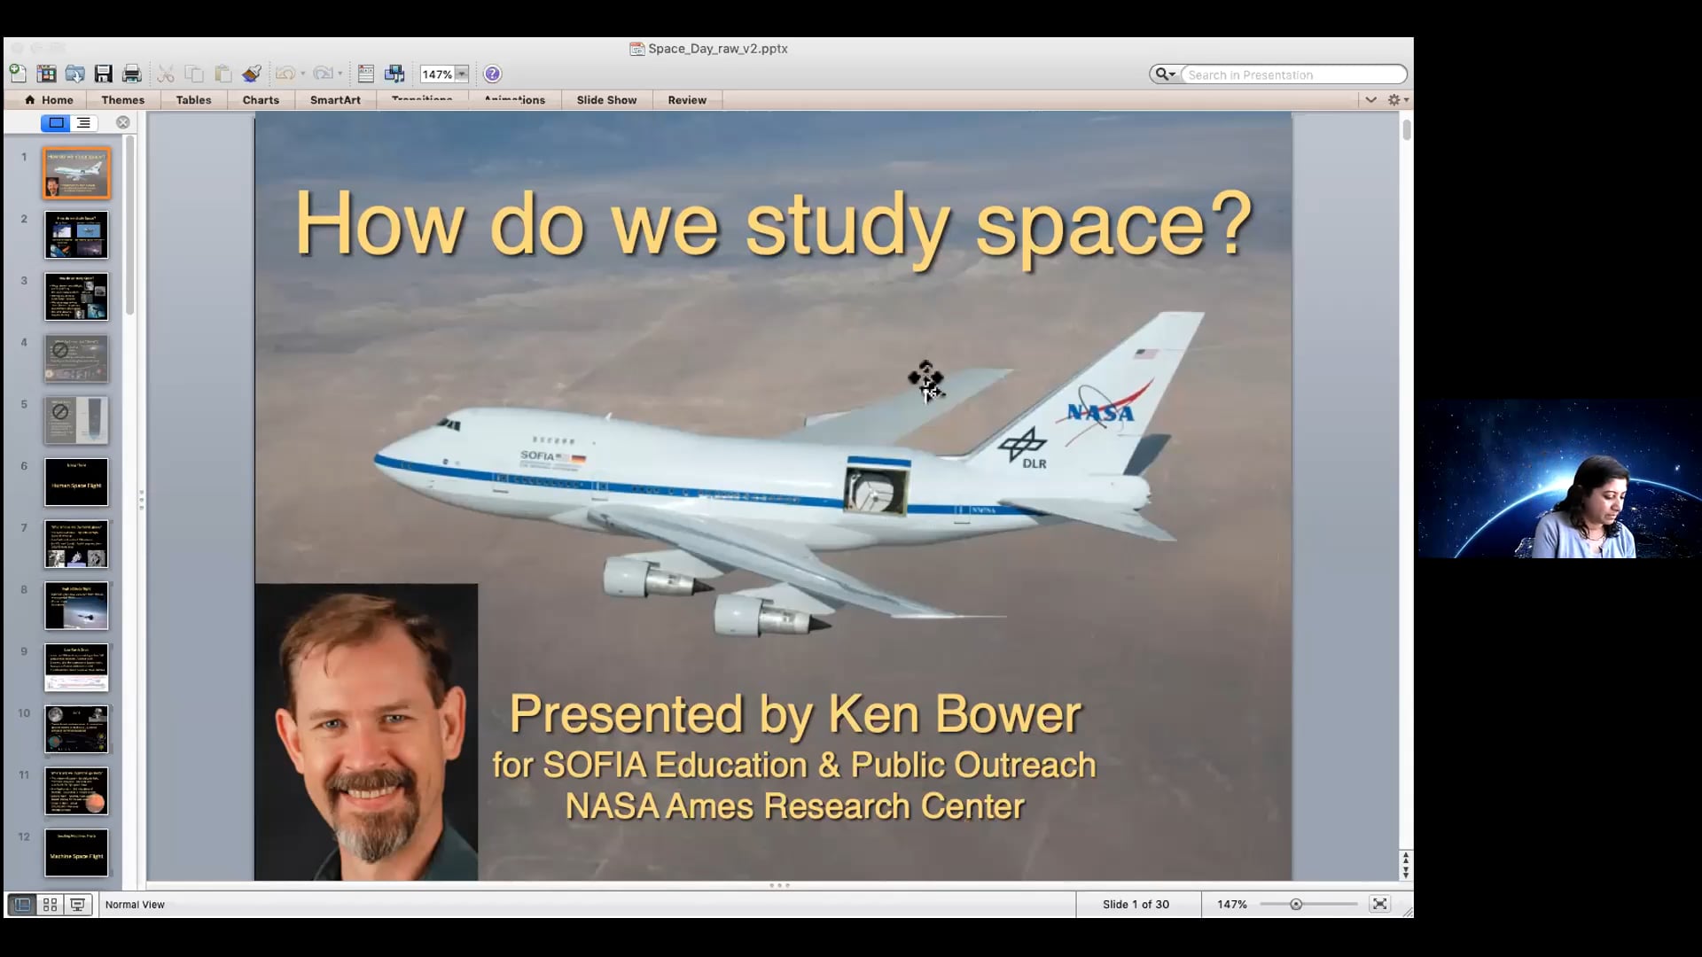Adjust the zoom slider handle
The width and height of the screenshot is (1702, 957).
click(x=1296, y=905)
